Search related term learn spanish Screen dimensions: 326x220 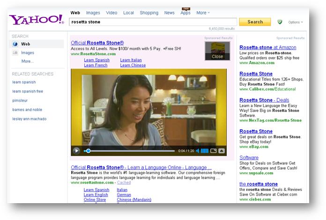click(x=24, y=82)
